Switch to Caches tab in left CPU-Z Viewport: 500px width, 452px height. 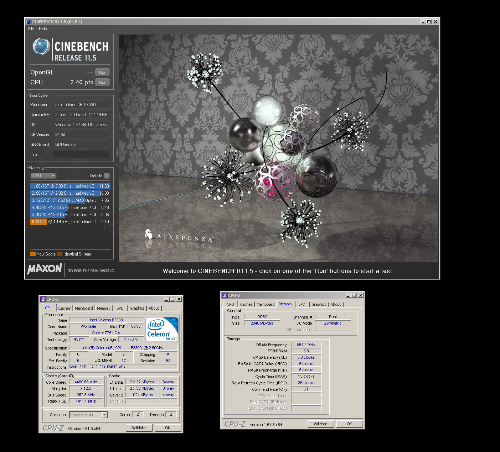point(65,308)
